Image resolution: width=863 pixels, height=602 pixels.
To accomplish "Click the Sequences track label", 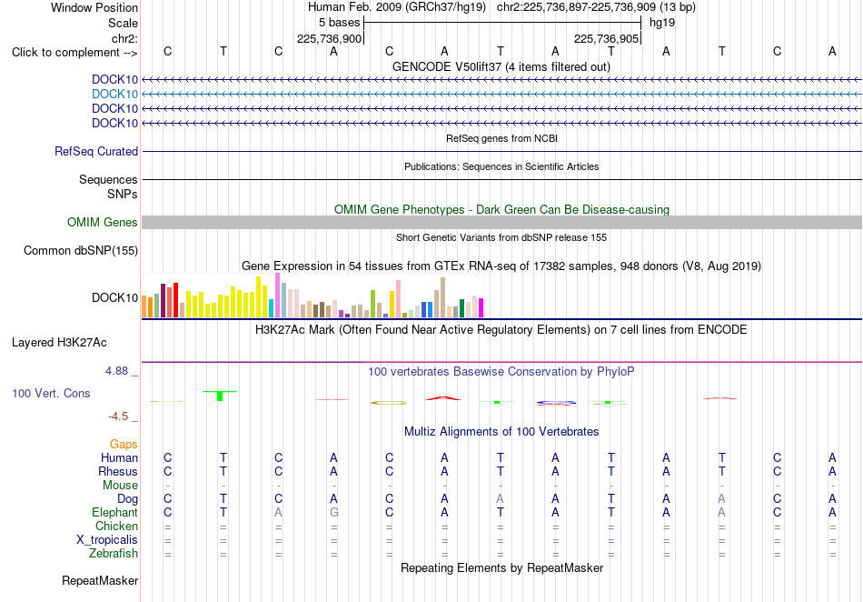I will (108, 179).
